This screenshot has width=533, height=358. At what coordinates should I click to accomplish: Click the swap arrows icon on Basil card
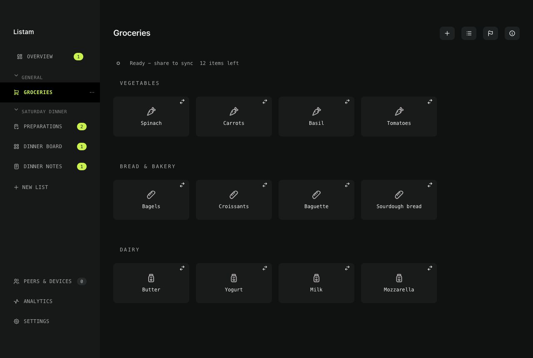point(347,102)
